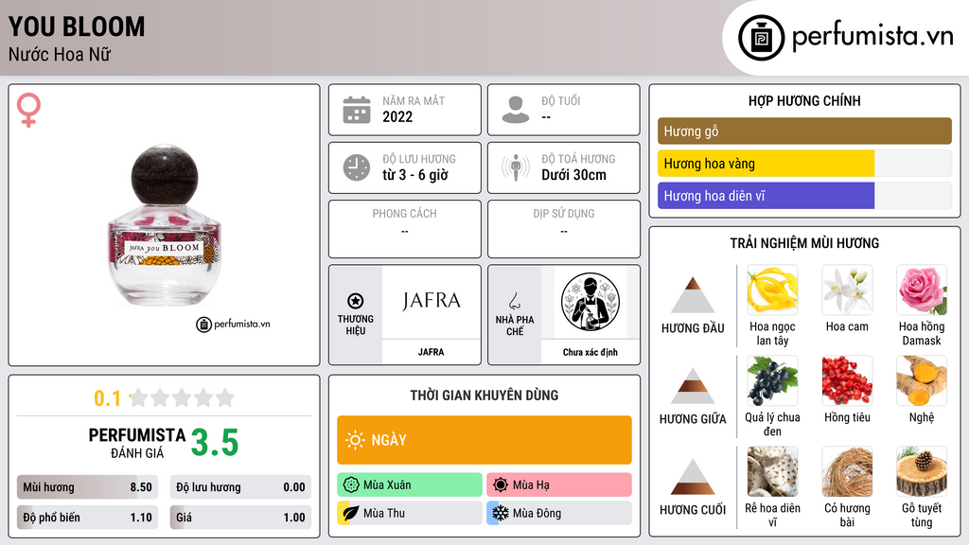This screenshot has width=969, height=545.
Task: Select the Rễ hoa diên vĩ image
Action: pyautogui.click(x=772, y=471)
